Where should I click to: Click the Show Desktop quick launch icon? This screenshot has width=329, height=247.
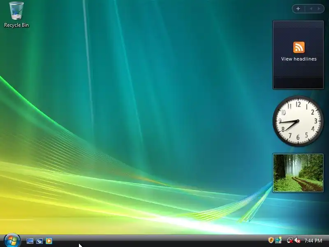click(30, 241)
